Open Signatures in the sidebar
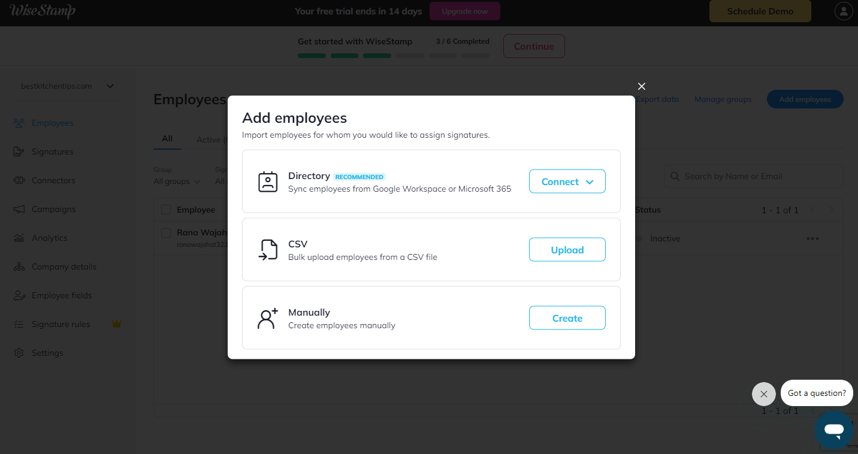The height and width of the screenshot is (454, 858). (53, 152)
